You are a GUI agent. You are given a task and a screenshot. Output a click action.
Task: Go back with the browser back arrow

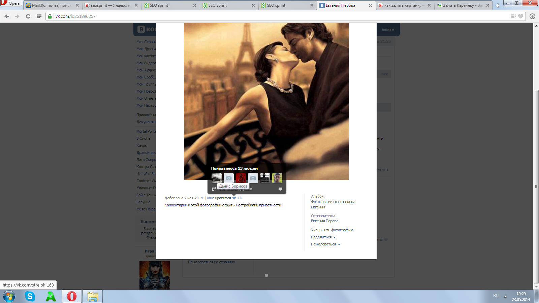pos(7,16)
